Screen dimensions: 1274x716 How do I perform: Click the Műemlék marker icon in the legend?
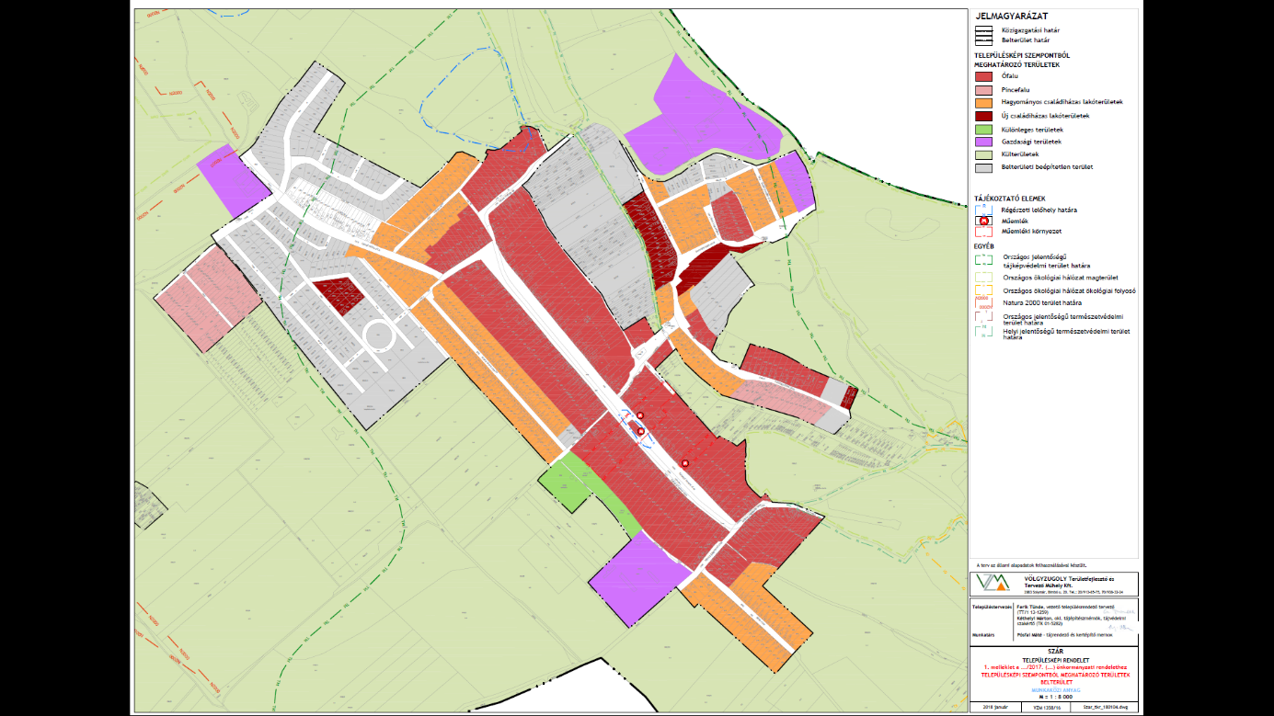983,221
